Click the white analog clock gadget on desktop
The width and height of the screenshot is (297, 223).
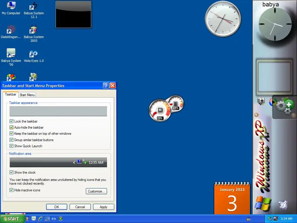(x=223, y=19)
